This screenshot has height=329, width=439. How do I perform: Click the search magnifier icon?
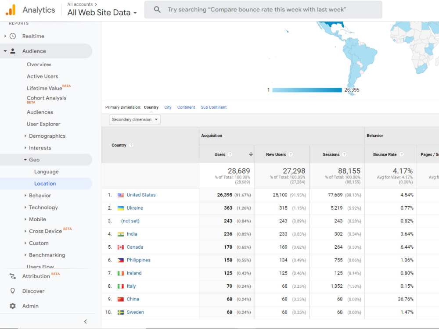coord(157,10)
